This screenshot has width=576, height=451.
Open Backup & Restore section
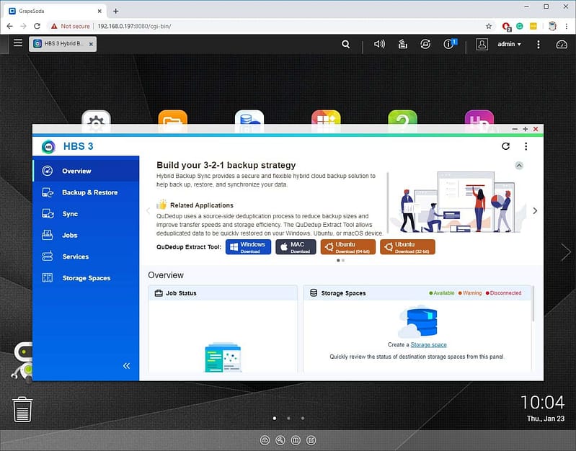point(86,192)
